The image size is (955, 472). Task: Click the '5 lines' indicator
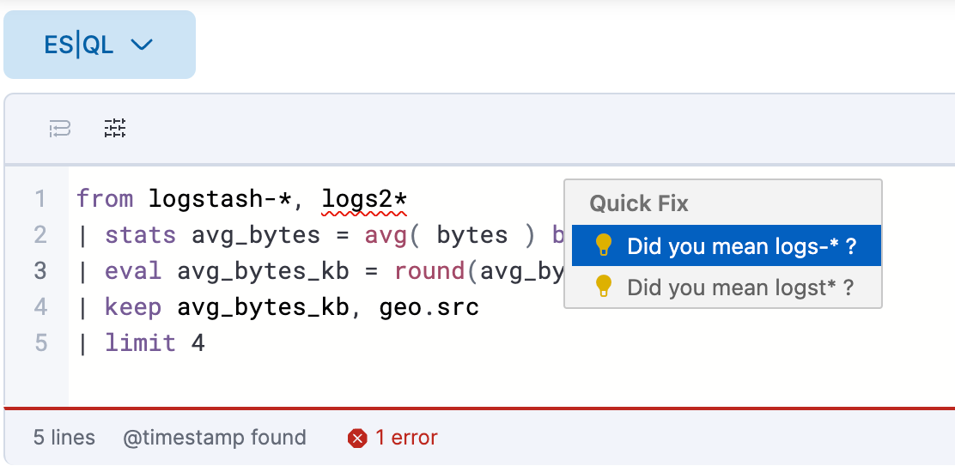click(x=64, y=438)
